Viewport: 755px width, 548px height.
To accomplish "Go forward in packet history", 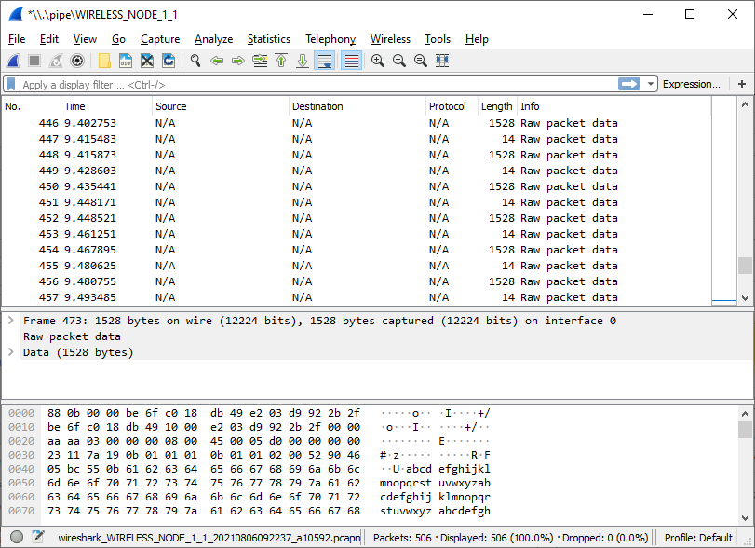I will coord(238,61).
